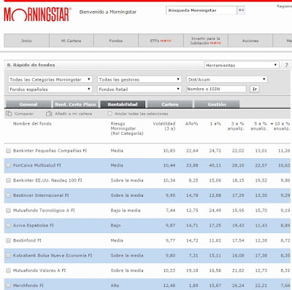Open the Aviva Espabolsa FI fund
The width and height of the screenshot is (292, 290).
[34, 225]
